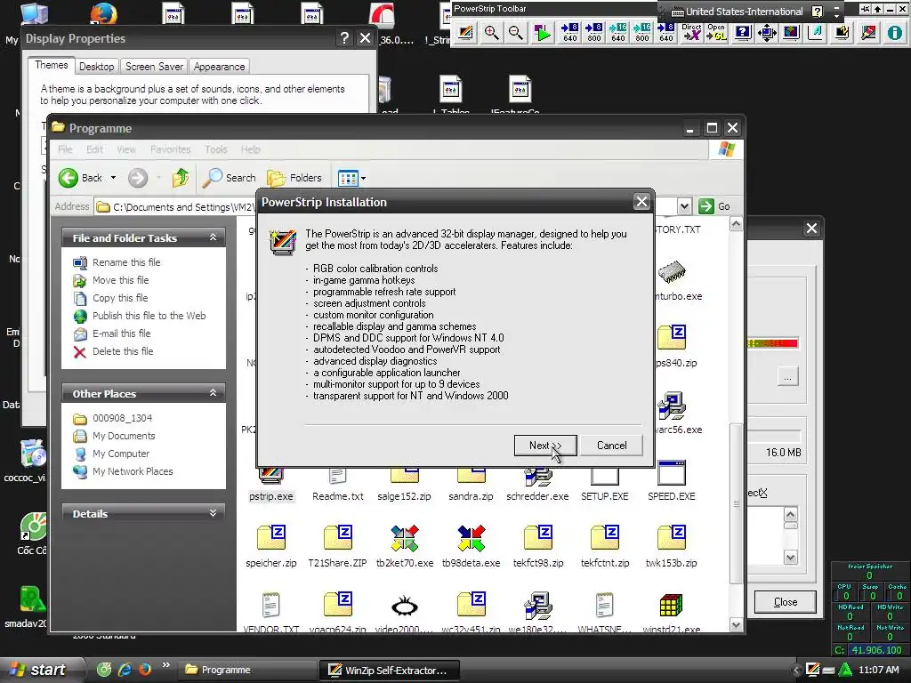Switch to Desktop tab in Display Properties
This screenshot has height=683, width=911.
coord(96,66)
